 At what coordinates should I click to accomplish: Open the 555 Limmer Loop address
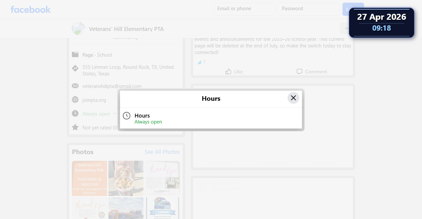click(x=128, y=70)
